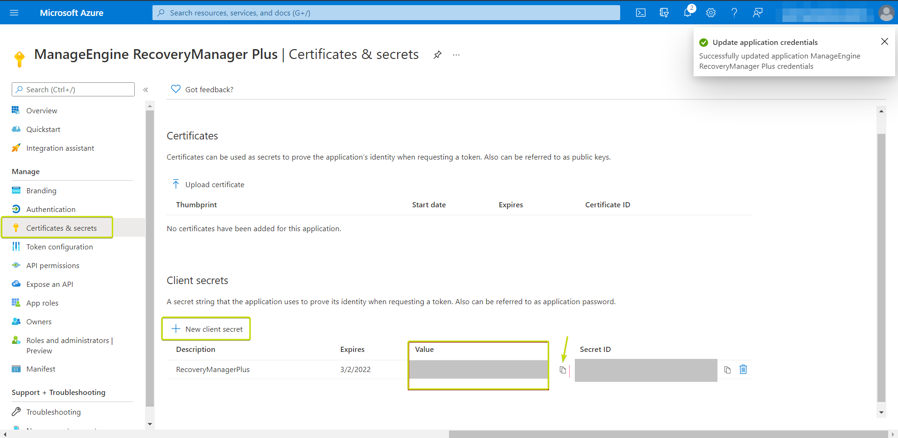Open the Azure portal hamburger menu
The height and width of the screenshot is (438, 898).
point(14,13)
